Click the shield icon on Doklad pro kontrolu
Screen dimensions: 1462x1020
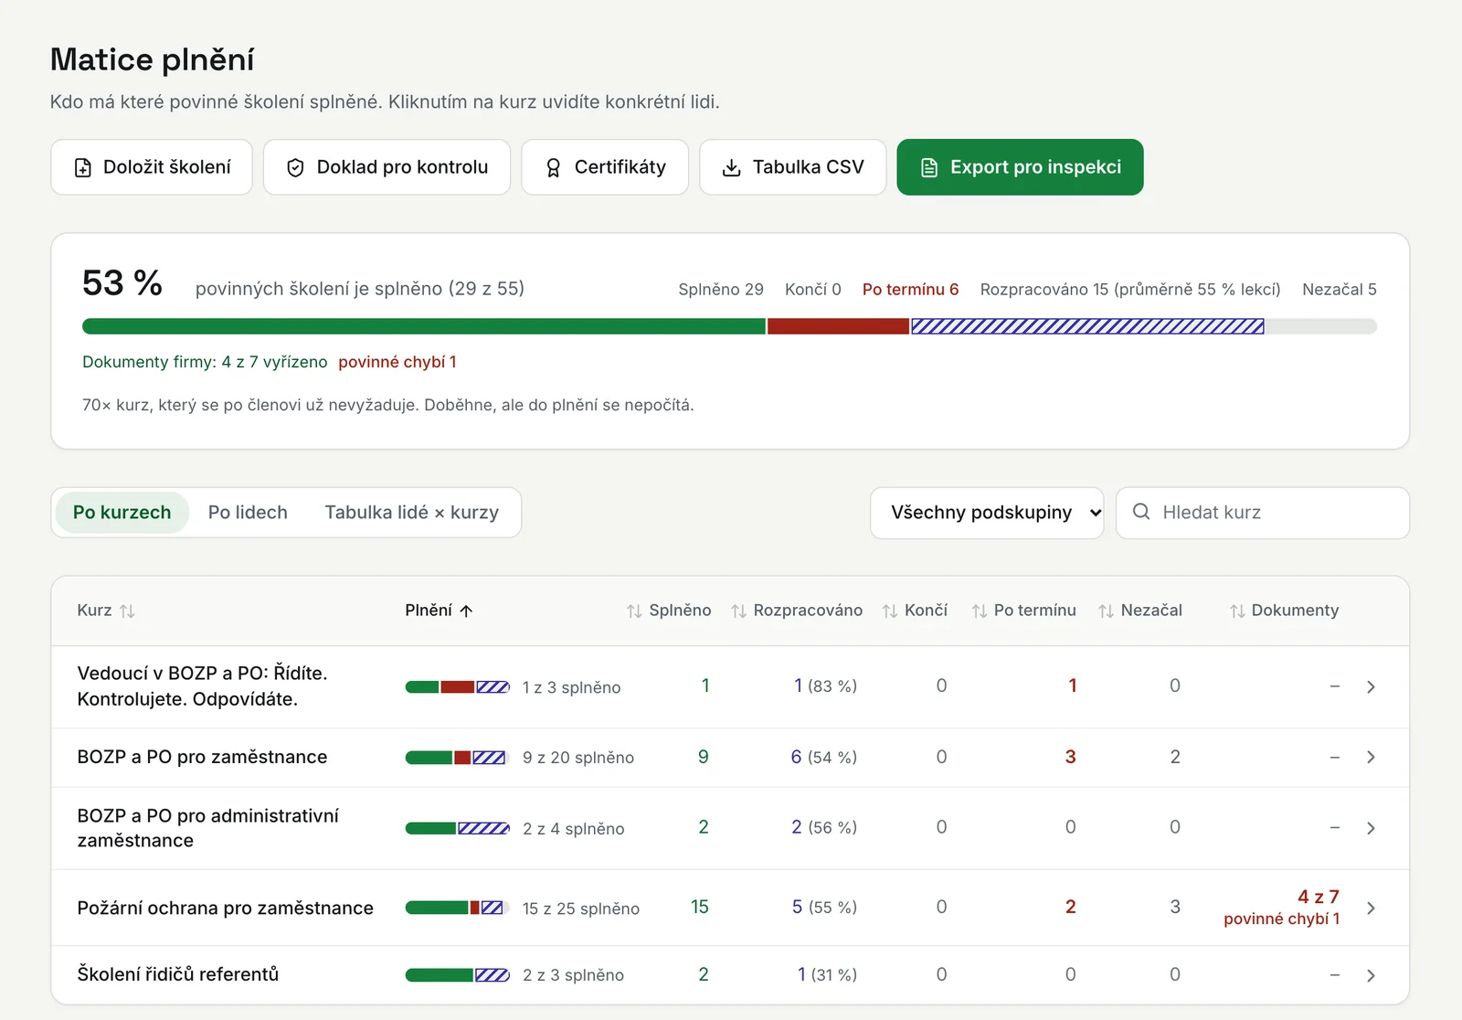pos(295,168)
